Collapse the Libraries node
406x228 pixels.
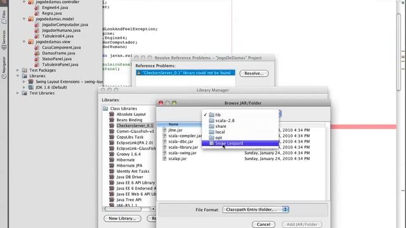[x=18, y=76]
